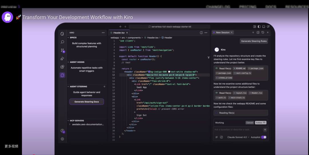The height and width of the screenshot is (155, 309).
Task: Cancel the working agent task
Action: point(249,123)
